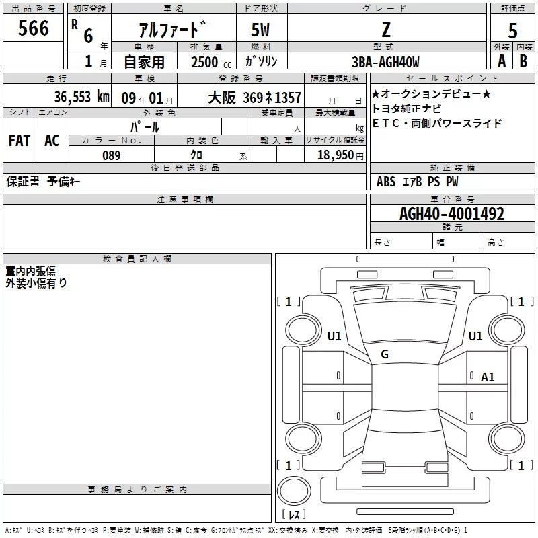Click the rear right wheel circle
Image resolution: width=538 pixels, height=538 pixels.
pyautogui.click(x=507, y=438)
